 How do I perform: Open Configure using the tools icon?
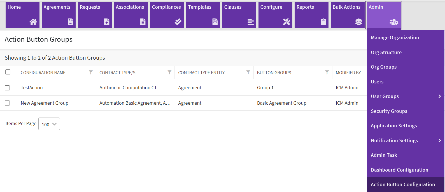click(x=286, y=22)
